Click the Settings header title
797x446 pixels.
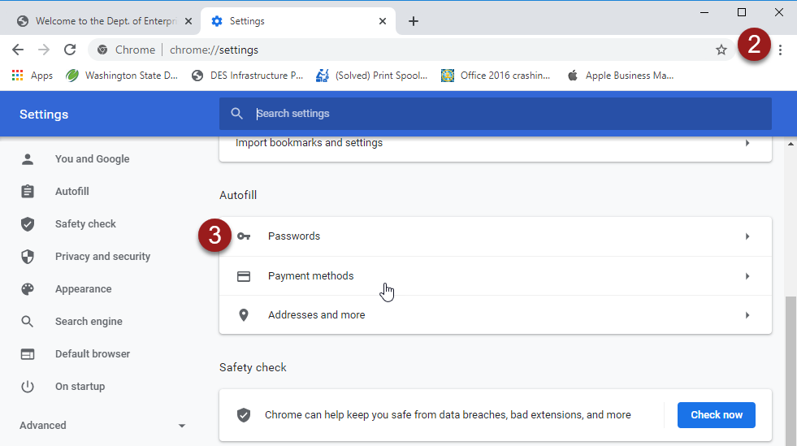pos(44,115)
